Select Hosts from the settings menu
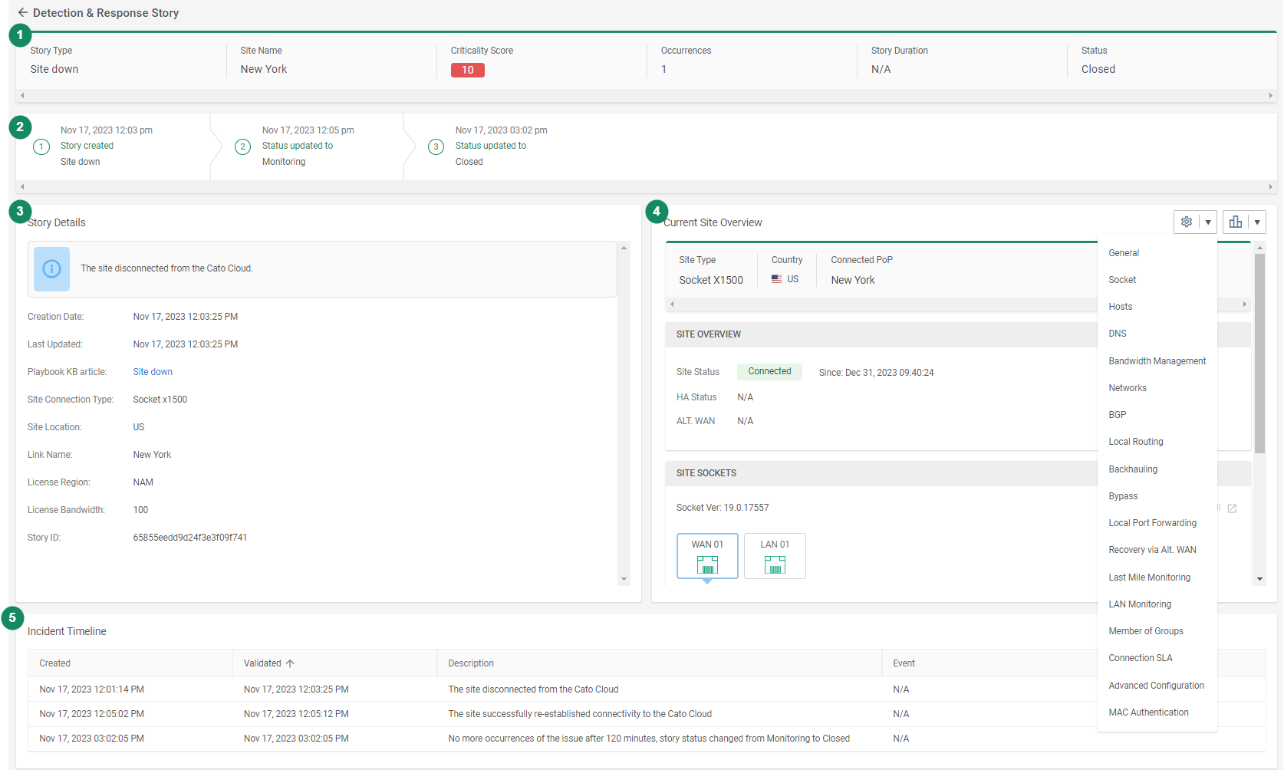1284x770 pixels. 1120,307
